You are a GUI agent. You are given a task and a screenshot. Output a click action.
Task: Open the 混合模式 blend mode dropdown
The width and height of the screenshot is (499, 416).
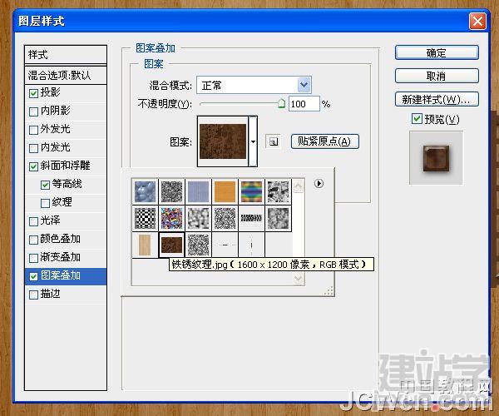(304, 85)
